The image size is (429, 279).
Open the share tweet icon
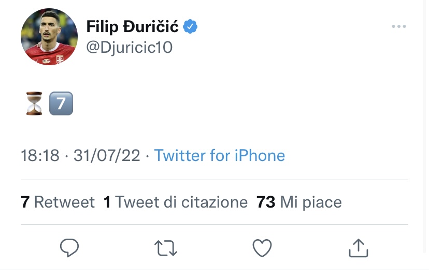coord(358,248)
